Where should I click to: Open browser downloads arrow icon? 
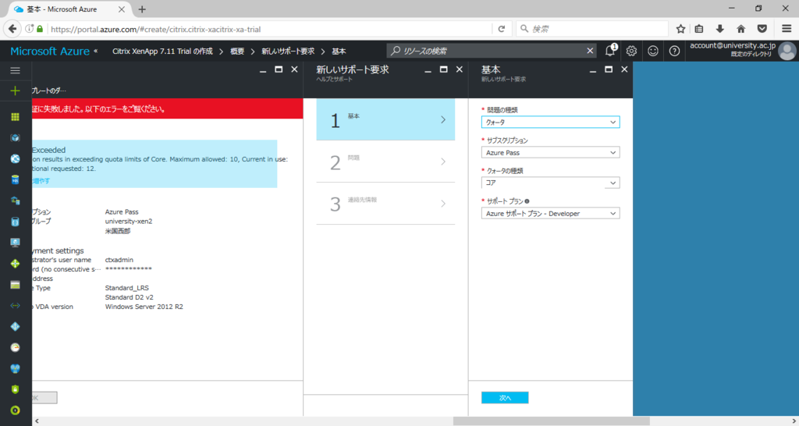pos(719,29)
